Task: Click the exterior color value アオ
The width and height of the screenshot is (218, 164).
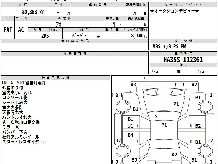Action: [x=59, y=24]
